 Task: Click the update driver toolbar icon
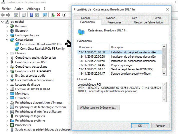53,15
